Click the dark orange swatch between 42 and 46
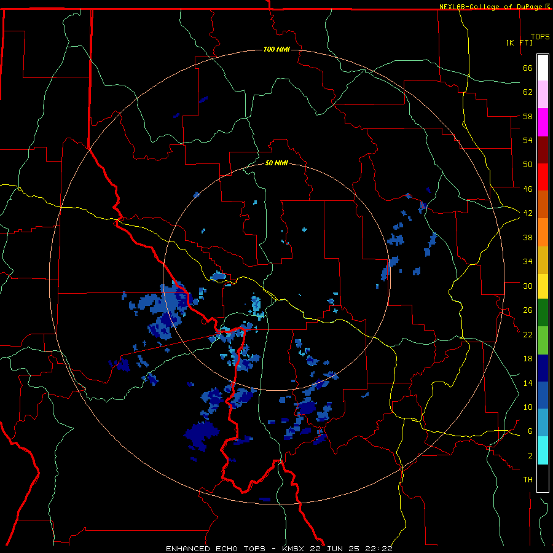This screenshot has height=553, width=553. coord(543,205)
